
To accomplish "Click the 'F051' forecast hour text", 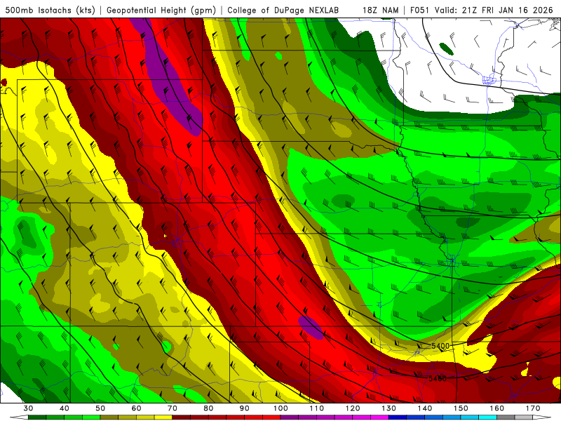I will (x=420, y=11).
